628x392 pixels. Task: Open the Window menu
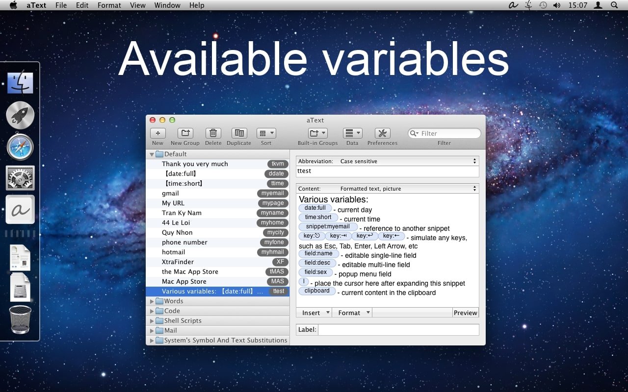click(x=167, y=5)
